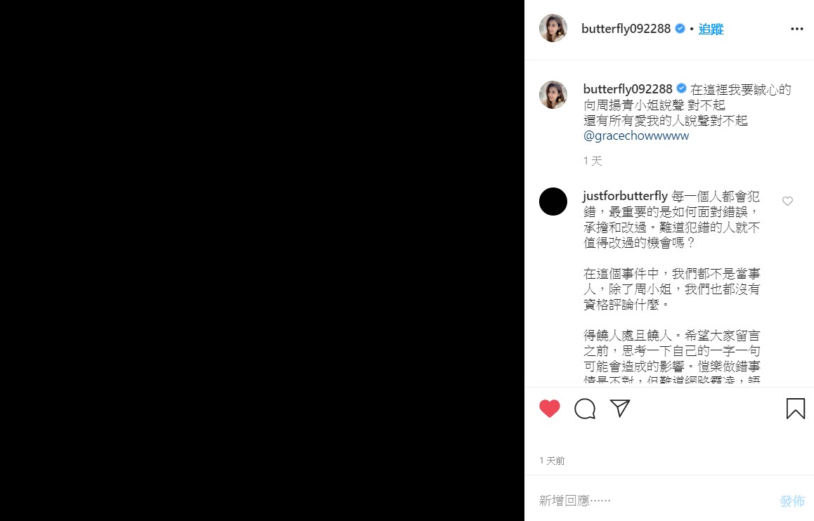Open the @gracechowwwww mention link
Screen dimensions: 814x521
coord(636,136)
